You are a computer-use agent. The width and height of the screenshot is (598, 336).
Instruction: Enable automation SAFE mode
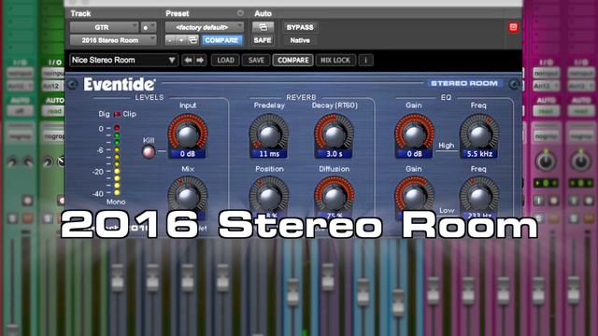(x=263, y=40)
